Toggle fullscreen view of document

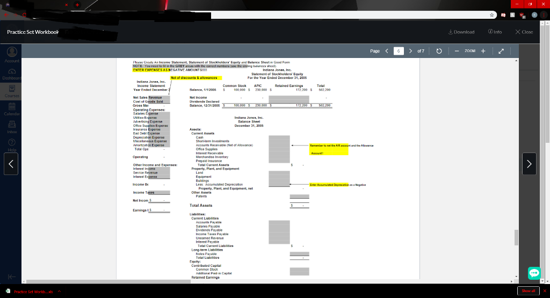point(501,51)
